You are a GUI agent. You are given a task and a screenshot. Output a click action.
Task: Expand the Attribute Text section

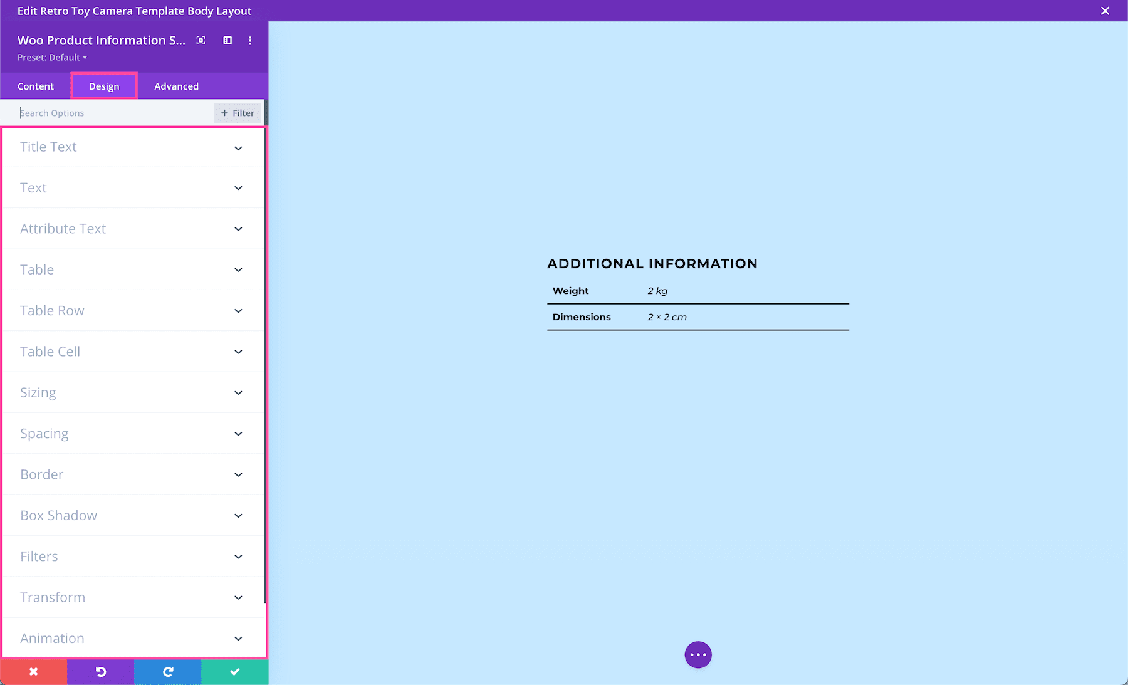pos(133,229)
